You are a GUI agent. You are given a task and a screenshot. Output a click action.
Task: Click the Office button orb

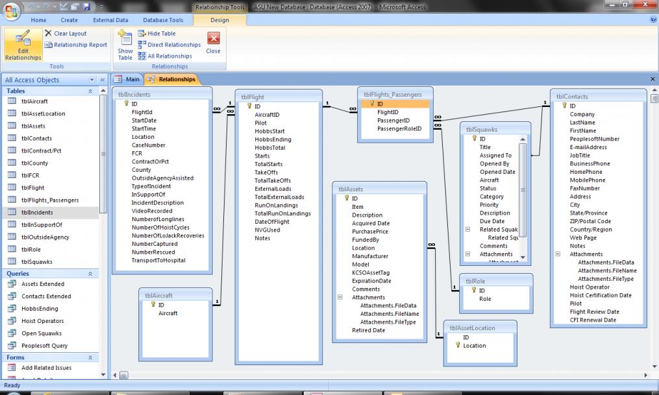(12, 12)
